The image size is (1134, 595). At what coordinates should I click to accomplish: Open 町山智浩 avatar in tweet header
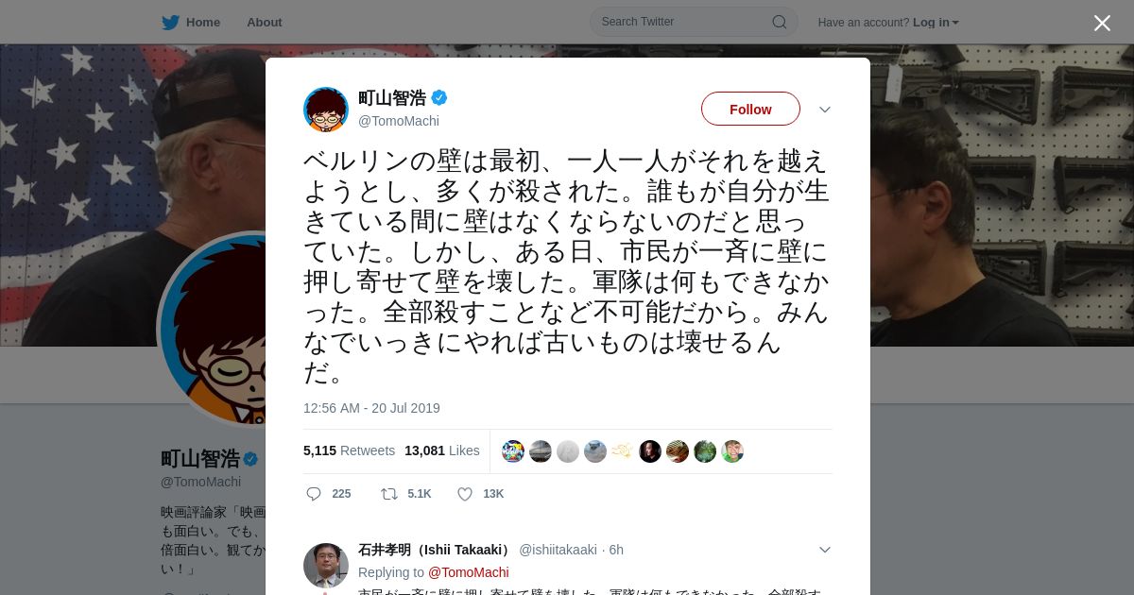pyautogui.click(x=326, y=110)
